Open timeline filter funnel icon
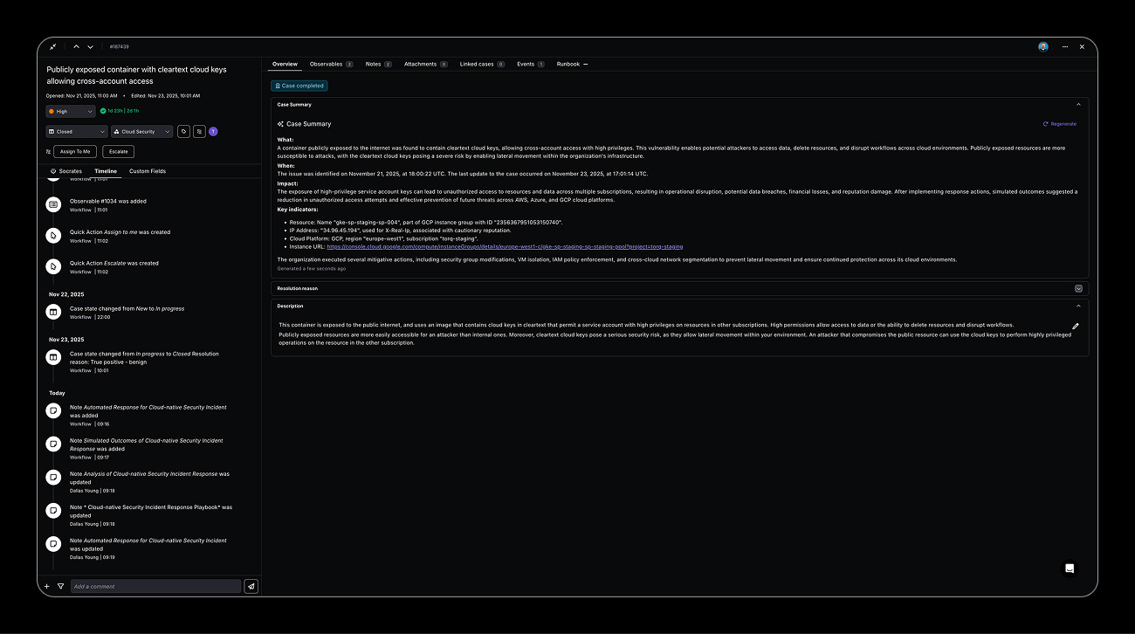1135x634 pixels. 60,586
